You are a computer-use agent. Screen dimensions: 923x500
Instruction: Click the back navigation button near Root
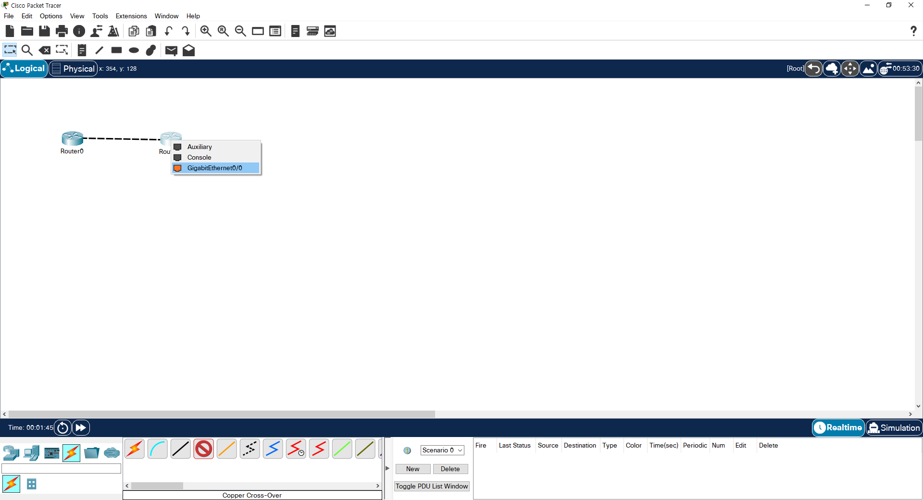point(813,69)
